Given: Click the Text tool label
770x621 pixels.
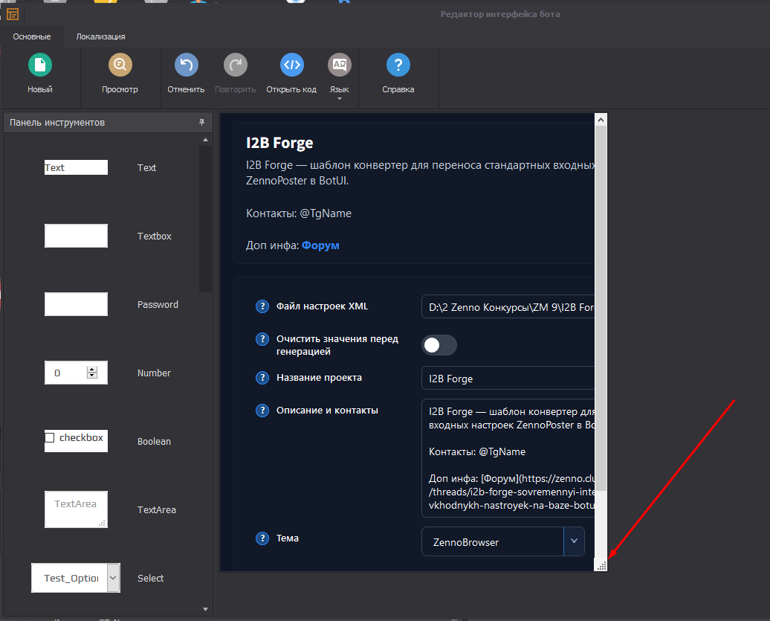Looking at the screenshot, I should tap(146, 168).
